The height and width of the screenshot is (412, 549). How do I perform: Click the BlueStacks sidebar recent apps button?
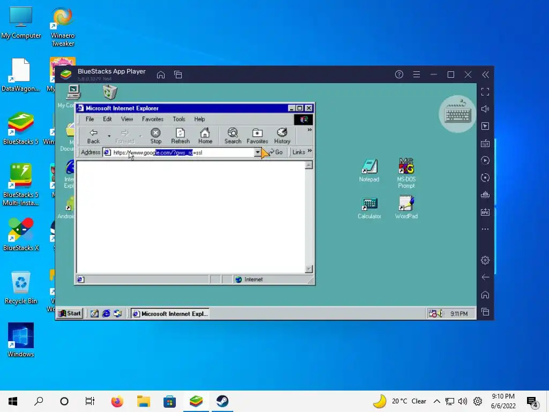click(485, 312)
